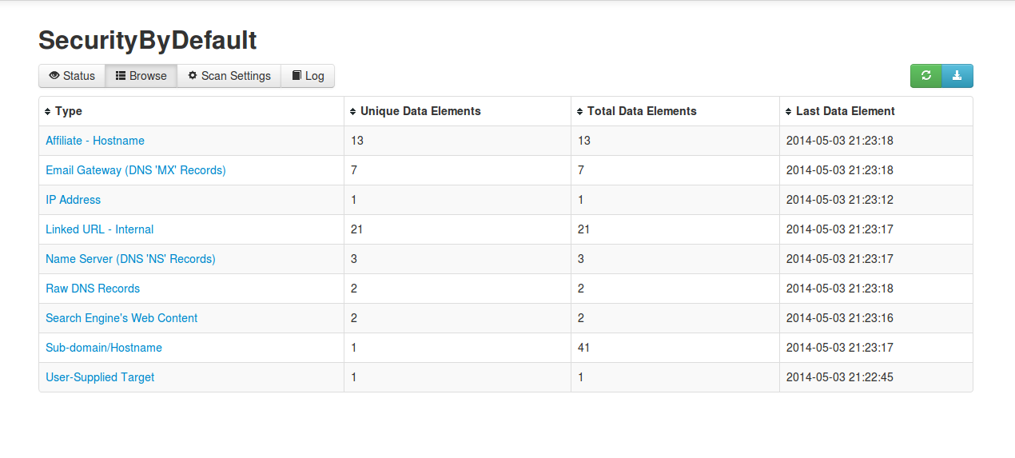Open the User-Supplied Target link
Image resolution: width=1015 pixels, height=458 pixels.
click(x=100, y=377)
